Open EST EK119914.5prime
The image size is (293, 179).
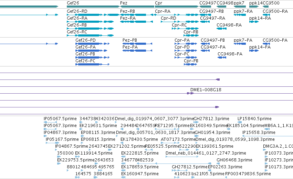point(94,153)
